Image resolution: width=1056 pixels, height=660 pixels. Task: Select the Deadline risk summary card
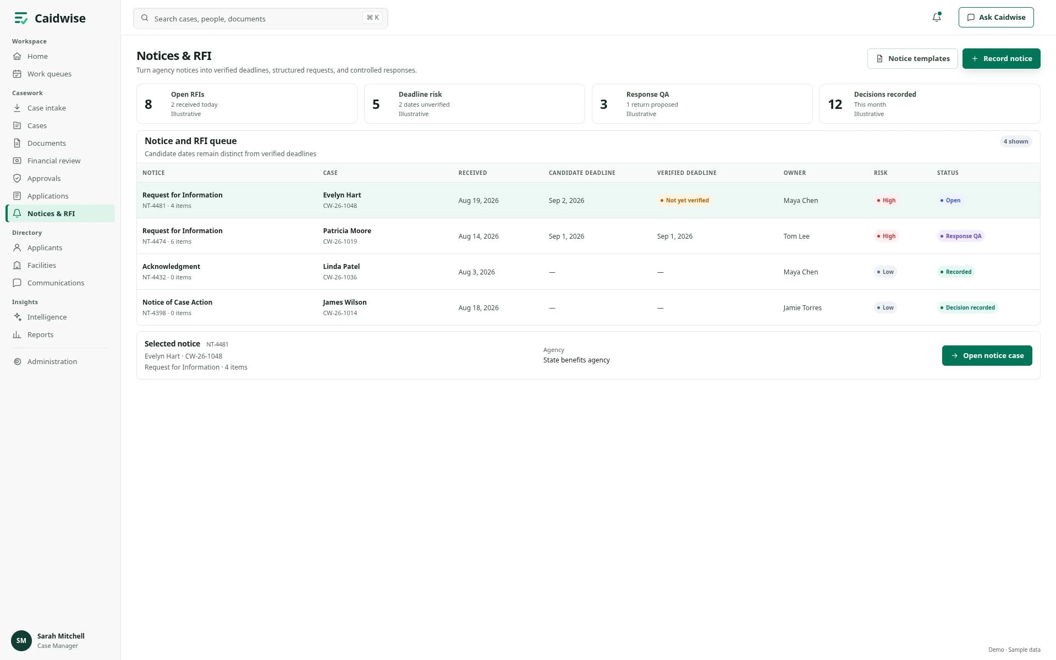[475, 103]
